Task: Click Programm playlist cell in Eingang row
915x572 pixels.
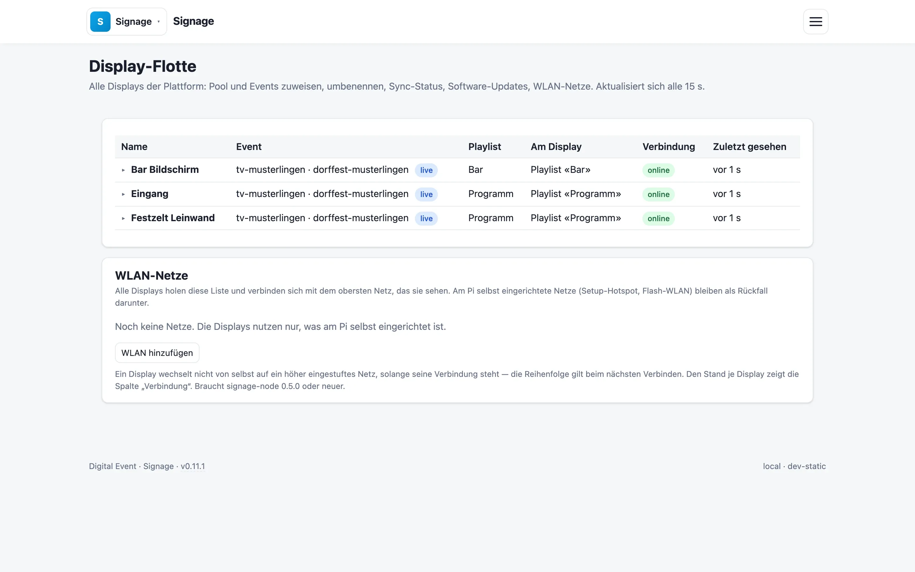Action: click(x=491, y=194)
